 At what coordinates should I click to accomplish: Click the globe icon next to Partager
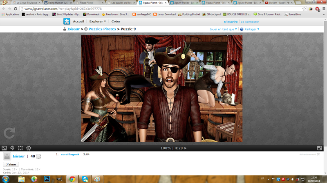tap(242, 29)
